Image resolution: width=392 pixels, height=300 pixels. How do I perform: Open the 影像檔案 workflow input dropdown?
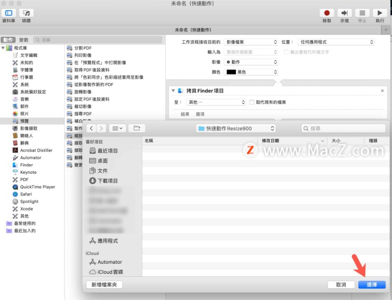click(x=251, y=42)
